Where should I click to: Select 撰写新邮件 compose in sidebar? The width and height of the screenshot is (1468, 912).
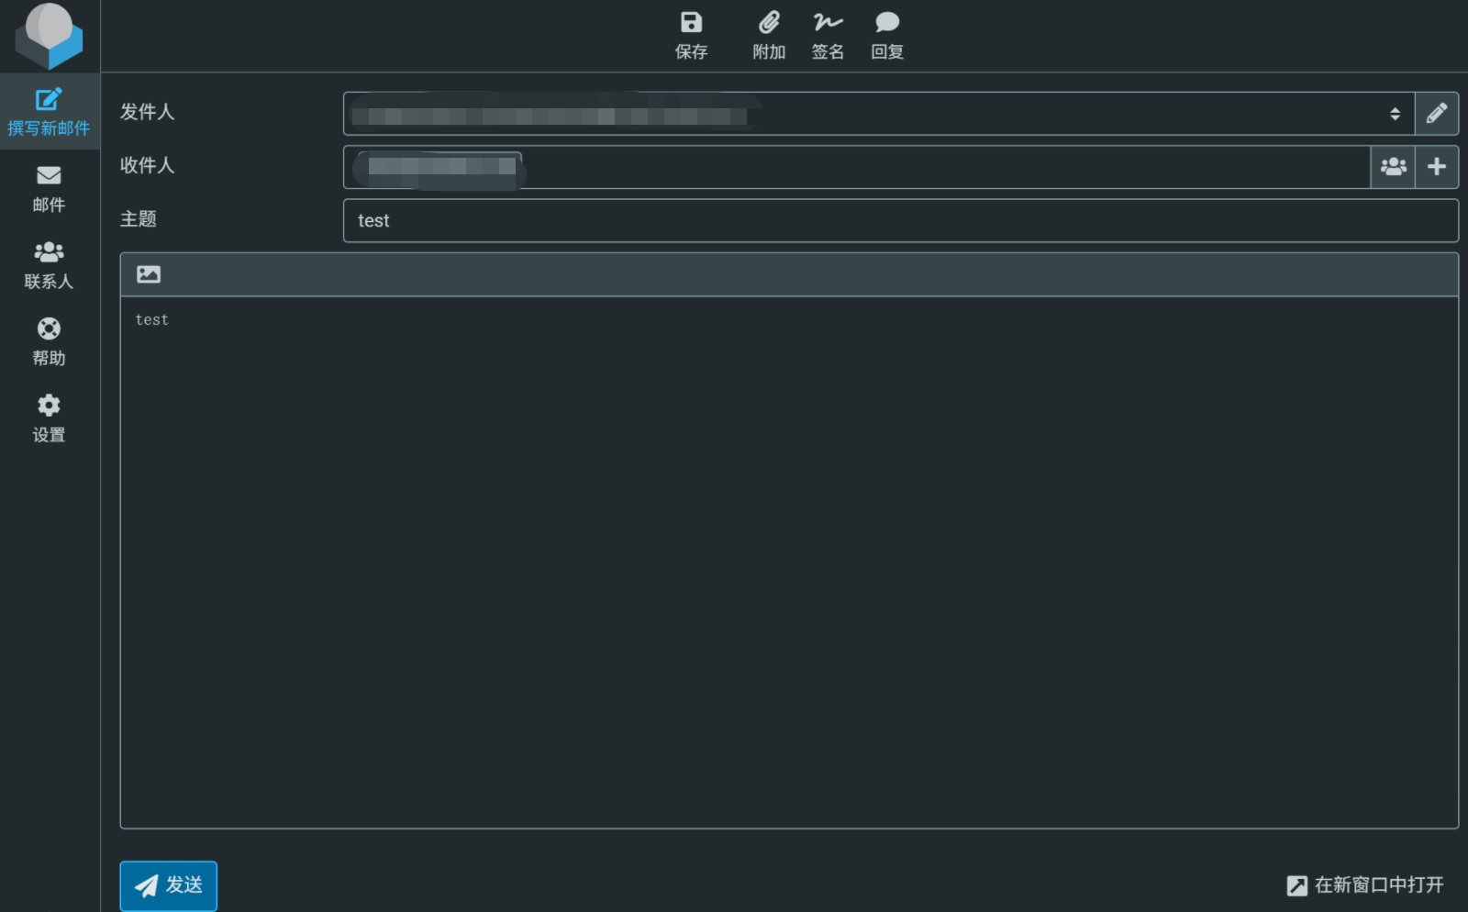(49, 112)
